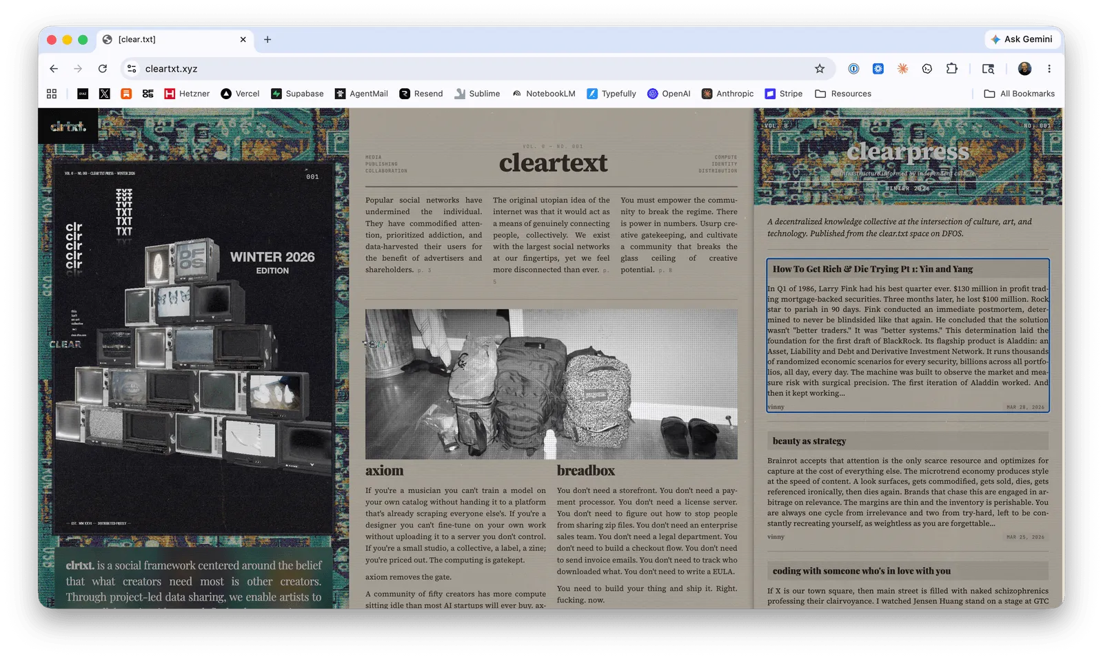Click the blue gear extension icon

(x=878, y=69)
